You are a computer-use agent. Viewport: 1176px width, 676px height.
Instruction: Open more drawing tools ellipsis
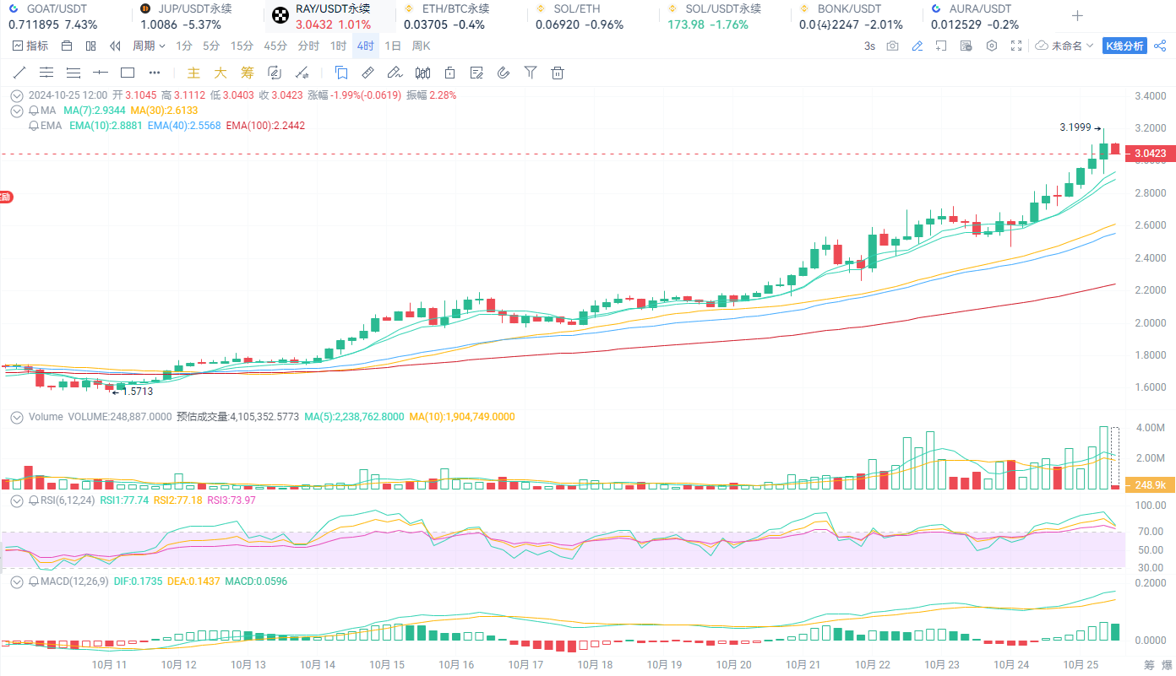point(154,73)
